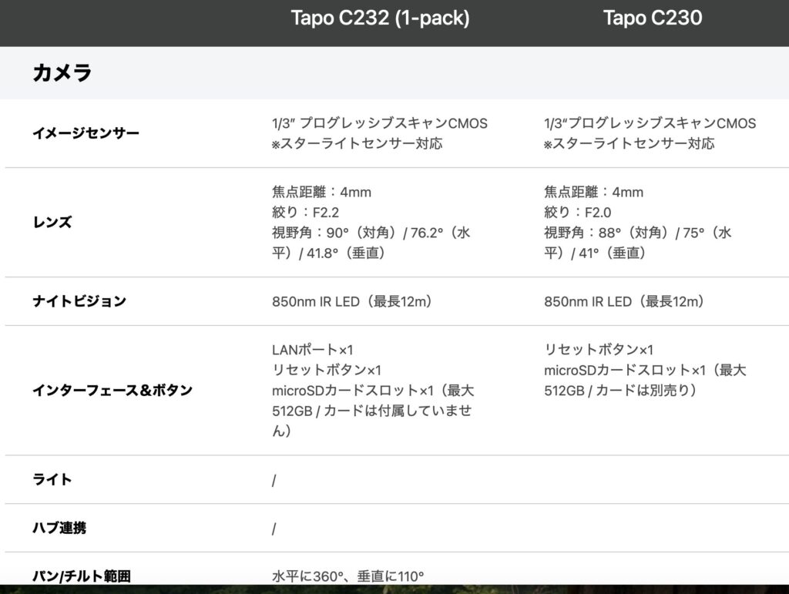Select the pan/tilt value "水平に360°、垂直に110°"
This screenshot has width=789, height=594.
point(347,576)
